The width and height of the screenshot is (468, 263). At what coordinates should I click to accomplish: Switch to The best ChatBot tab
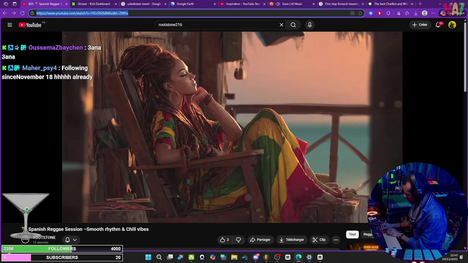pyautogui.click(x=390, y=4)
